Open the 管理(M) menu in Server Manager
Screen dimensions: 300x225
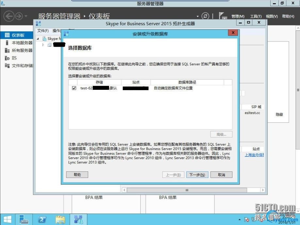[x=238, y=16]
